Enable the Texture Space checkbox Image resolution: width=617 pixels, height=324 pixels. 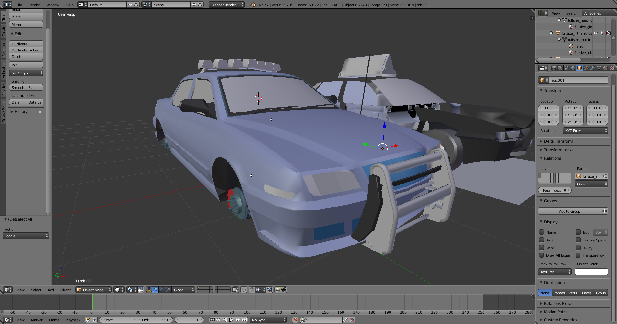[x=578, y=240]
